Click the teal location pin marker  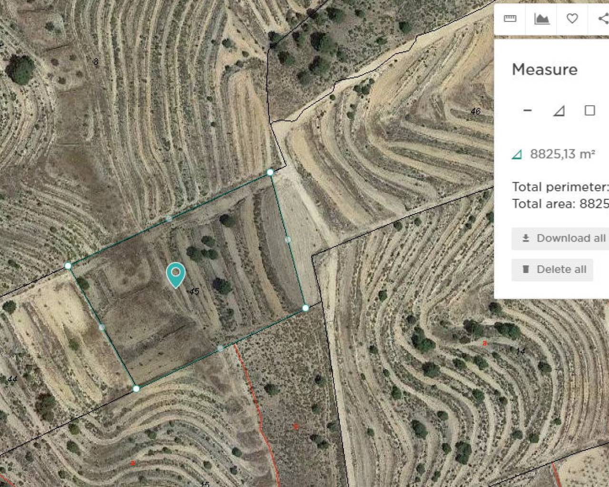pyautogui.click(x=176, y=274)
